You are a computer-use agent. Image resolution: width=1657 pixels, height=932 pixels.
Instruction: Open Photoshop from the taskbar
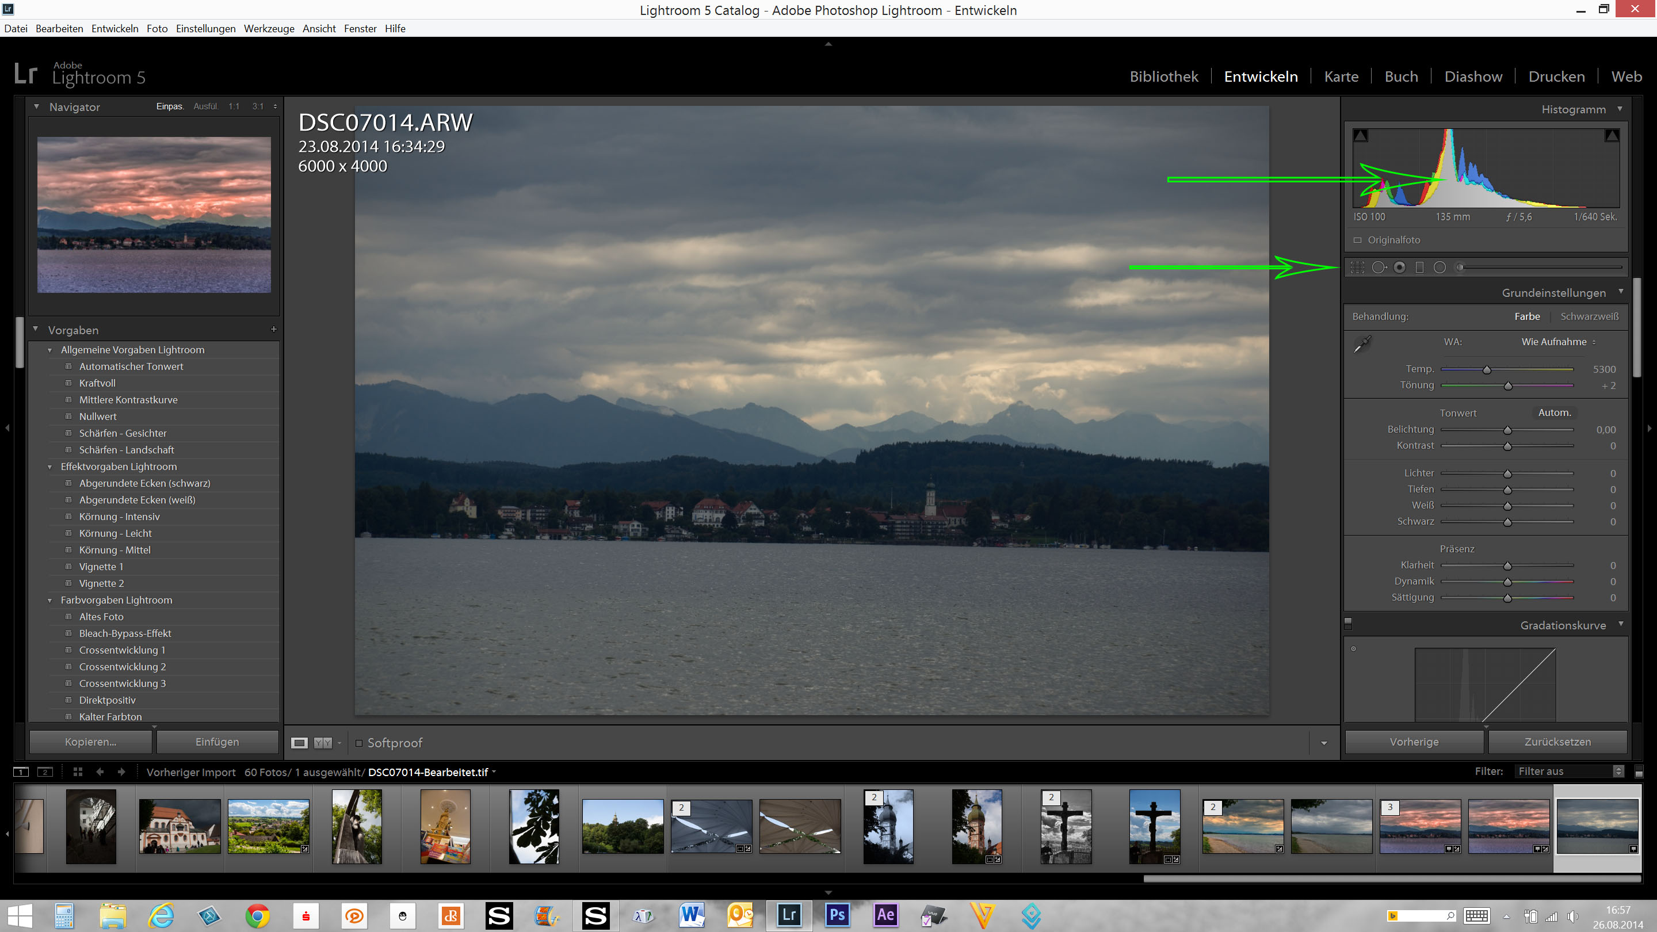837,915
